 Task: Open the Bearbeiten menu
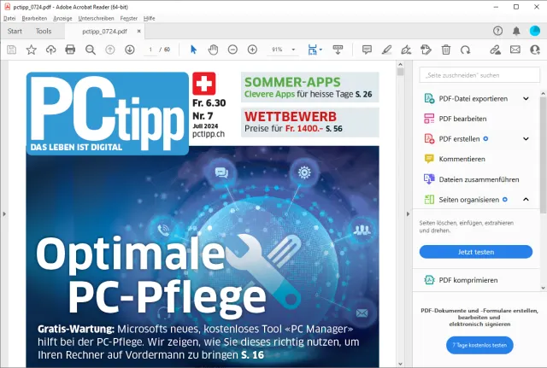click(x=34, y=19)
